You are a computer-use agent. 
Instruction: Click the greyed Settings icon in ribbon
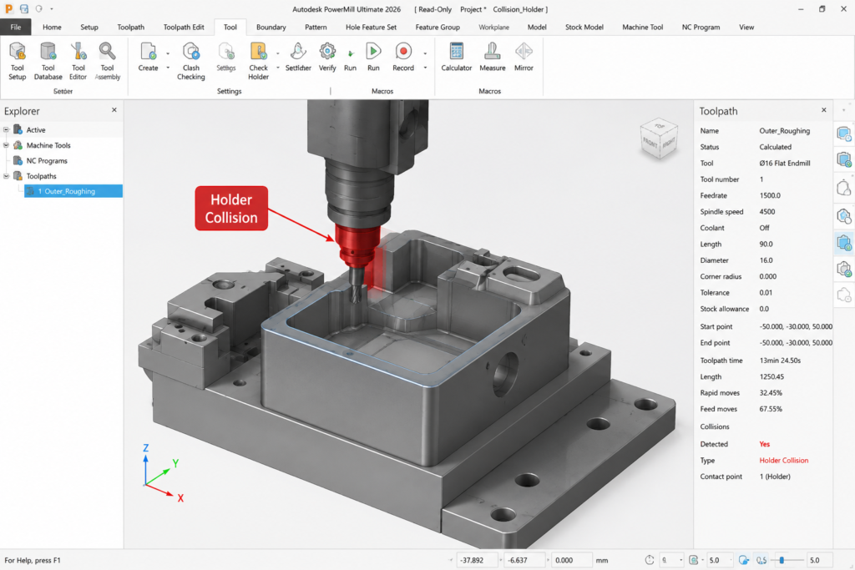(225, 52)
